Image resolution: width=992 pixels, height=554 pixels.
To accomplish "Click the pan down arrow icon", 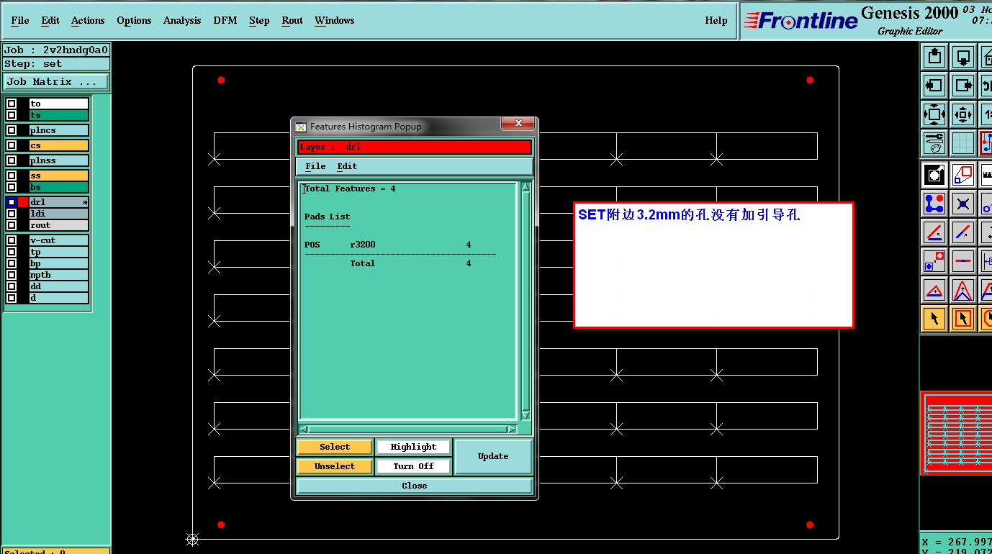I will [x=963, y=56].
